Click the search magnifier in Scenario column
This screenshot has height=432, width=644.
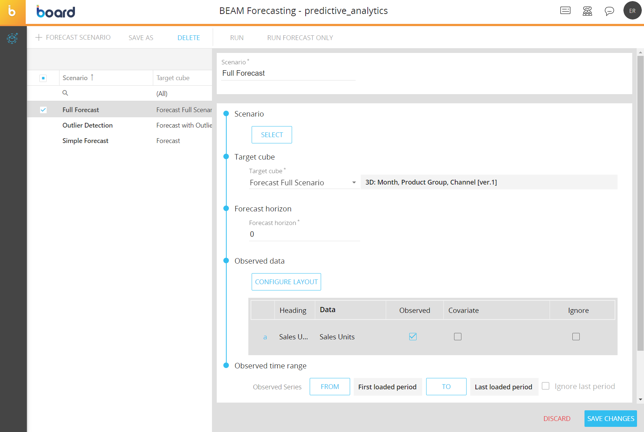(65, 93)
